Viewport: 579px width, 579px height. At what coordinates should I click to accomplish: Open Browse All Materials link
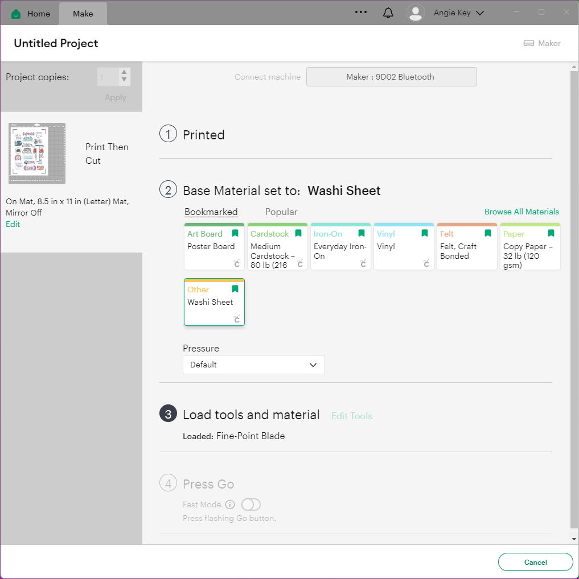(x=521, y=212)
